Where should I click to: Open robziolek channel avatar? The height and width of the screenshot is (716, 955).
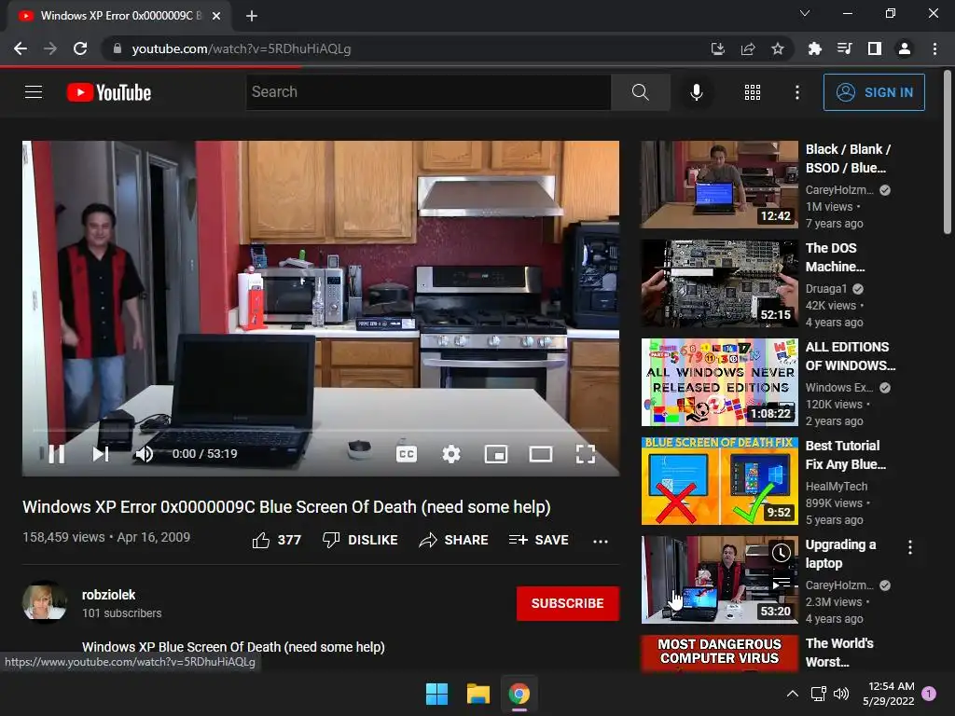click(x=45, y=602)
